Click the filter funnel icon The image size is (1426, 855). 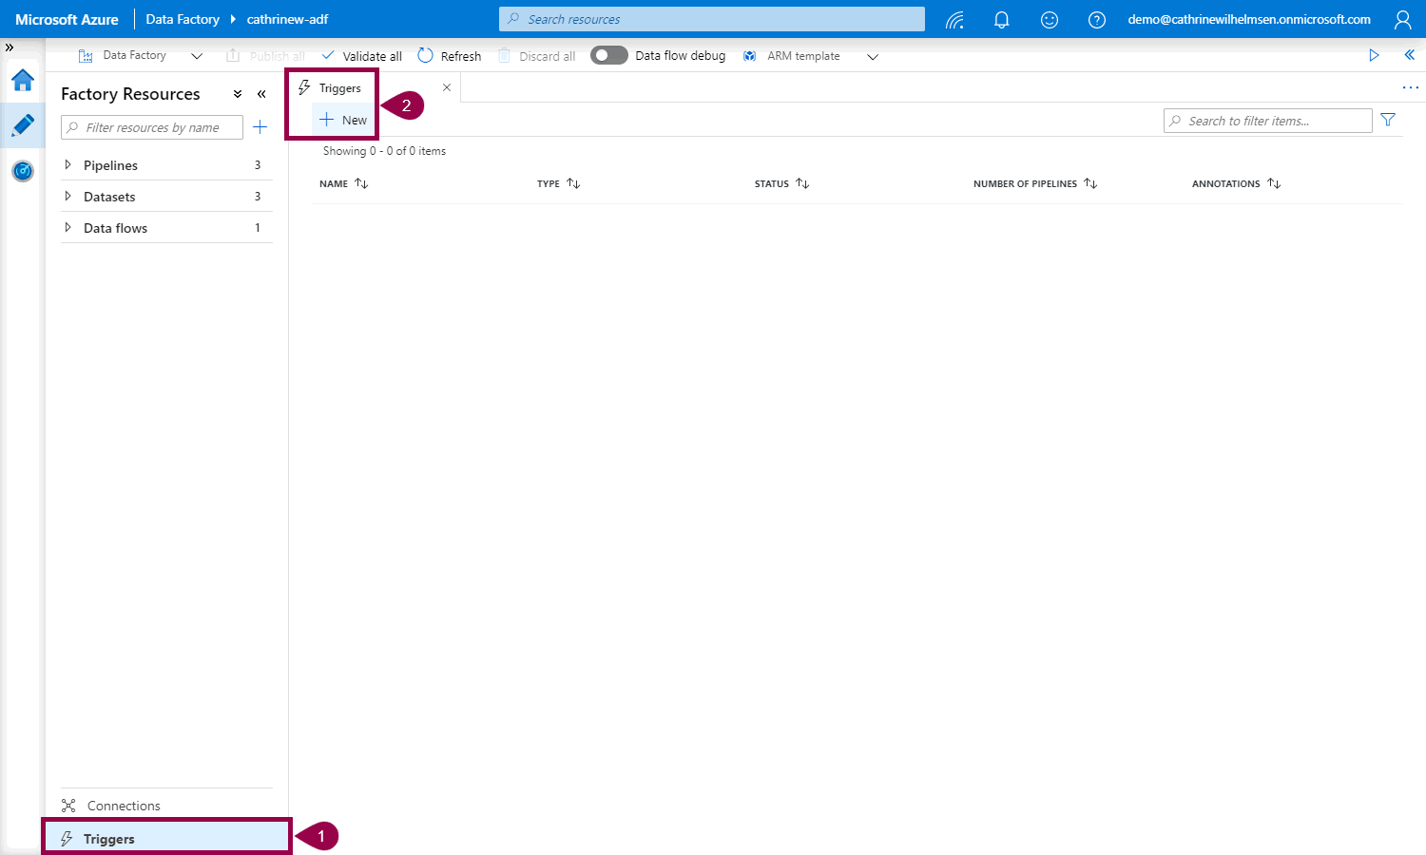coord(1388,121)
